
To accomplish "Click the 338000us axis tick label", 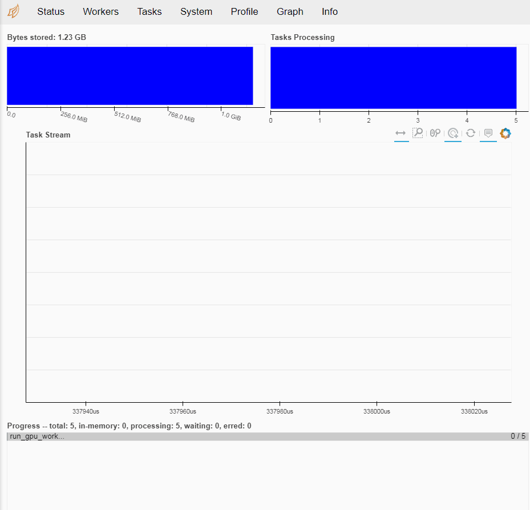I will point(377,412).
